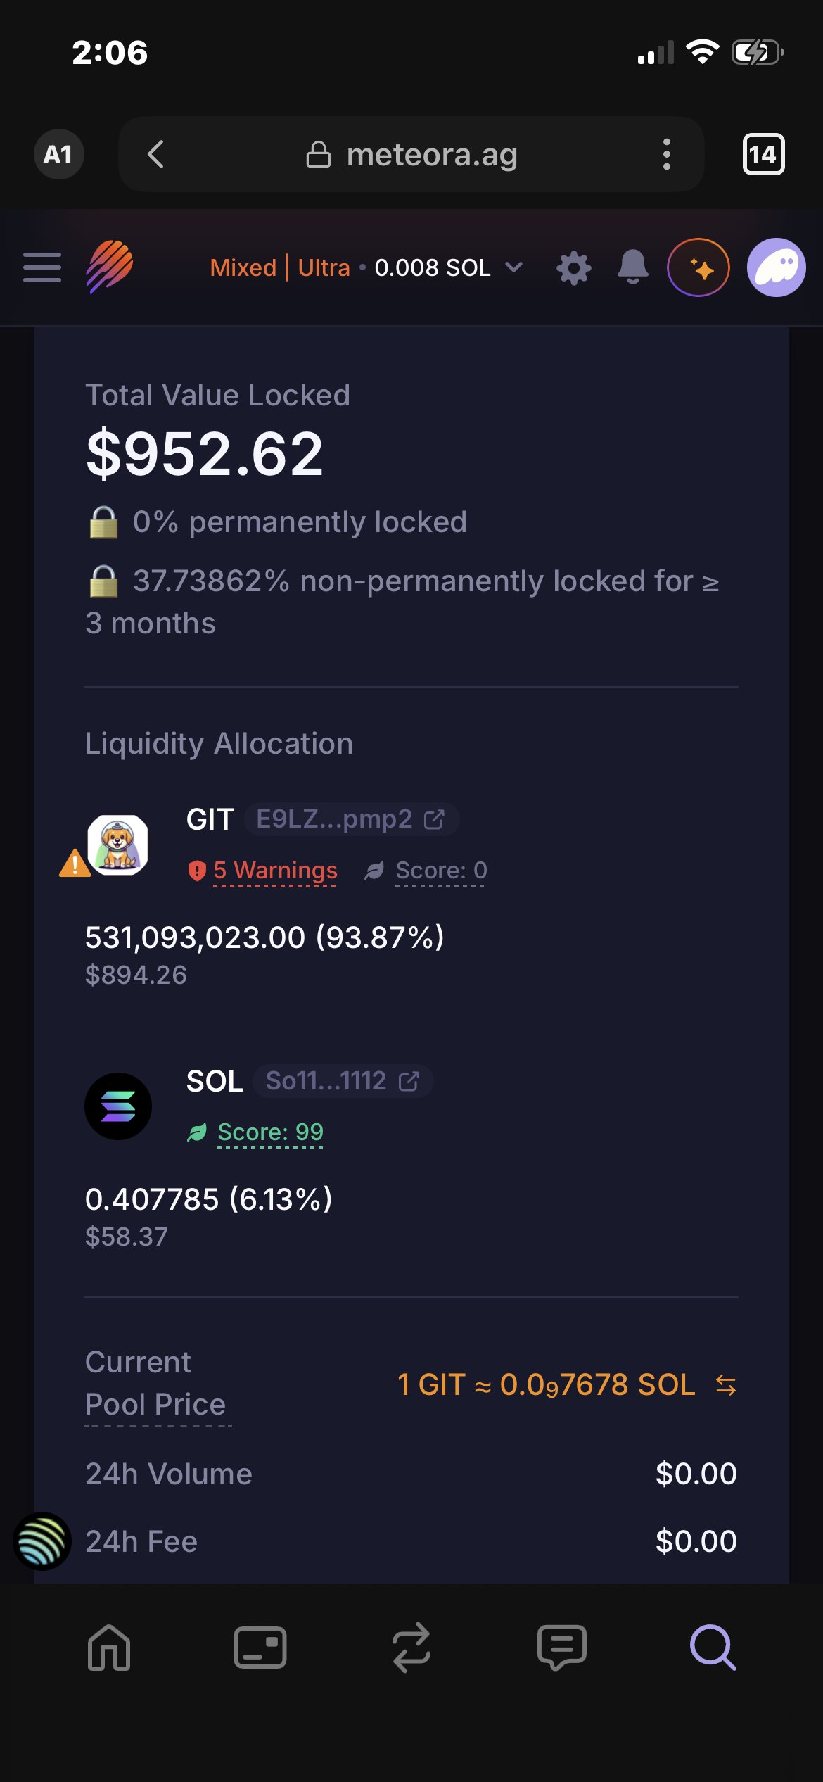Image resolution: width=823 pixels, height=1782 pixels.
Task: Open the chat messages tab
Action: coord(561,1648)
